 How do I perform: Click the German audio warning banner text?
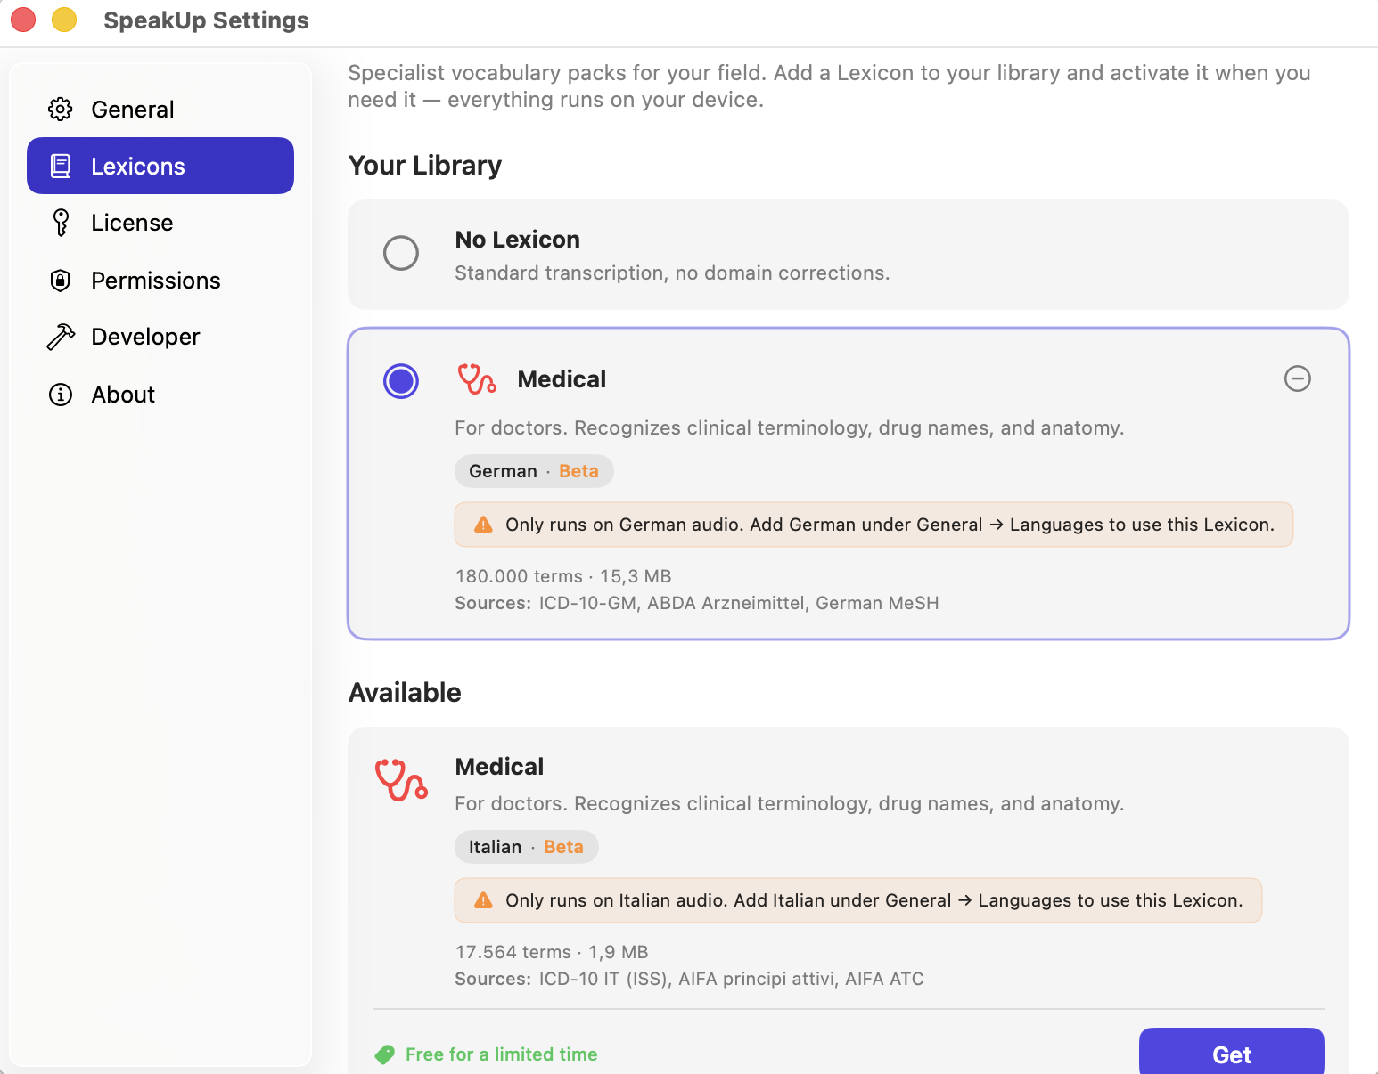890,525
